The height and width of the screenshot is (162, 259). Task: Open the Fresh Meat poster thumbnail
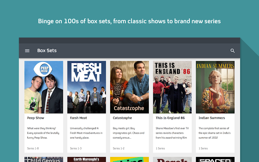(x=87, y=87)
